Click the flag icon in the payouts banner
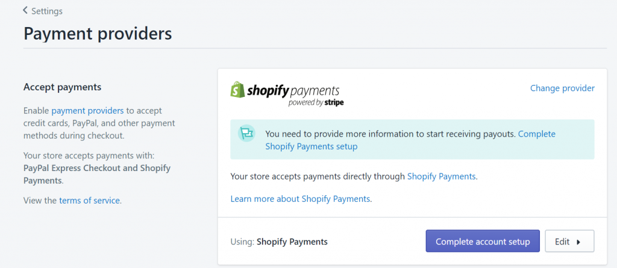 [246, 134]
